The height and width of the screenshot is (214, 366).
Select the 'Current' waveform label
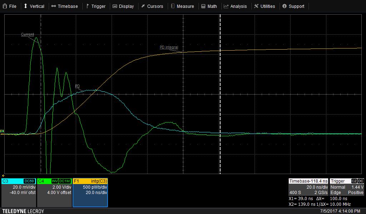pyautogui.click(x=28, y=35)
